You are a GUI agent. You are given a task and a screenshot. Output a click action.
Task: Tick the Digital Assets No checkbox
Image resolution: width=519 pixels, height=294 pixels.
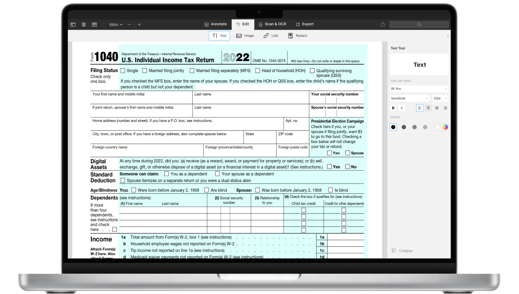pos(347,167)
